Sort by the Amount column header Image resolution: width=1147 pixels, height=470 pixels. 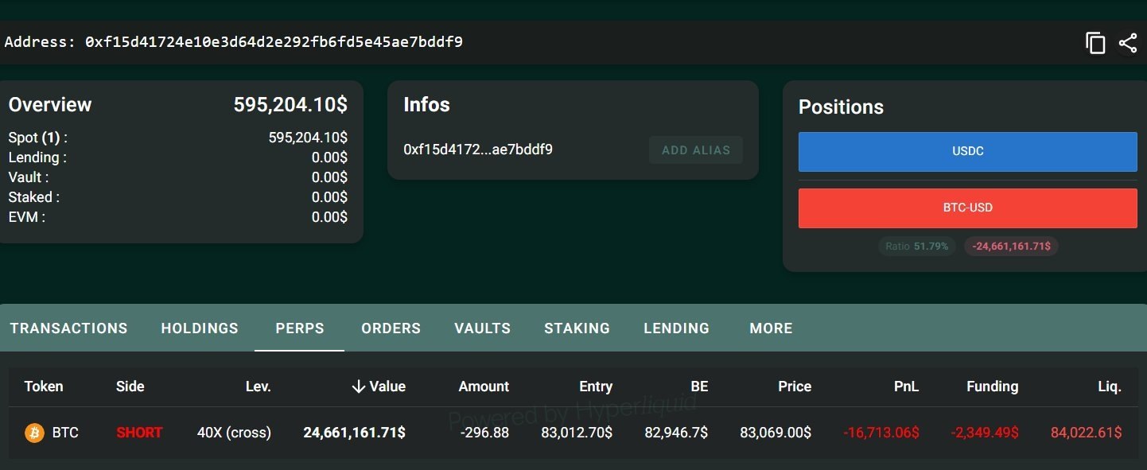point(484,386)
